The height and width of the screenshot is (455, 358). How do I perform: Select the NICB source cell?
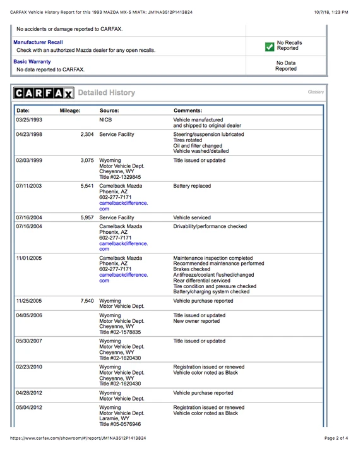(x=105, y=120)
